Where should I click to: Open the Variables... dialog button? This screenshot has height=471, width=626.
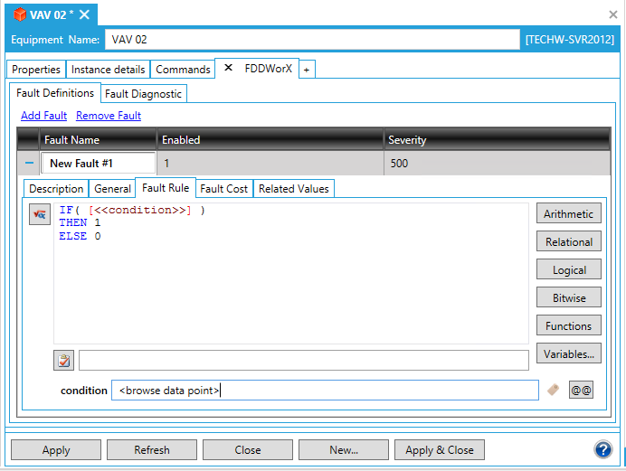[569, 354]
